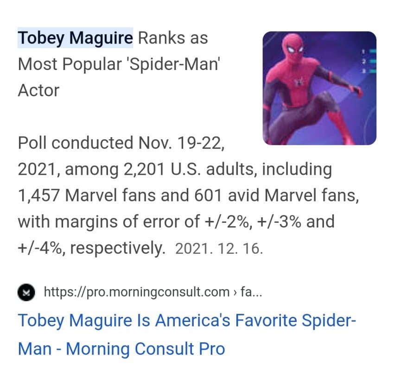Click "'Spider-Man'" in the heading

pyautogui.click(x=173, y=64)
